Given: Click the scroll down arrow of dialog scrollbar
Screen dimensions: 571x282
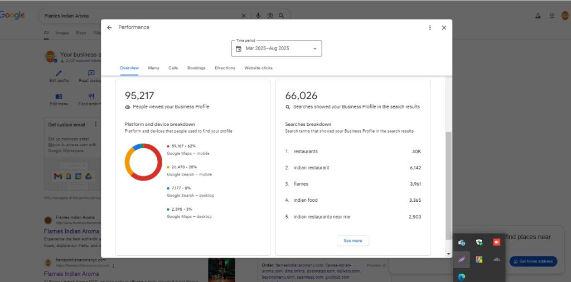Looking at the screenshot, I should point(448,254).
